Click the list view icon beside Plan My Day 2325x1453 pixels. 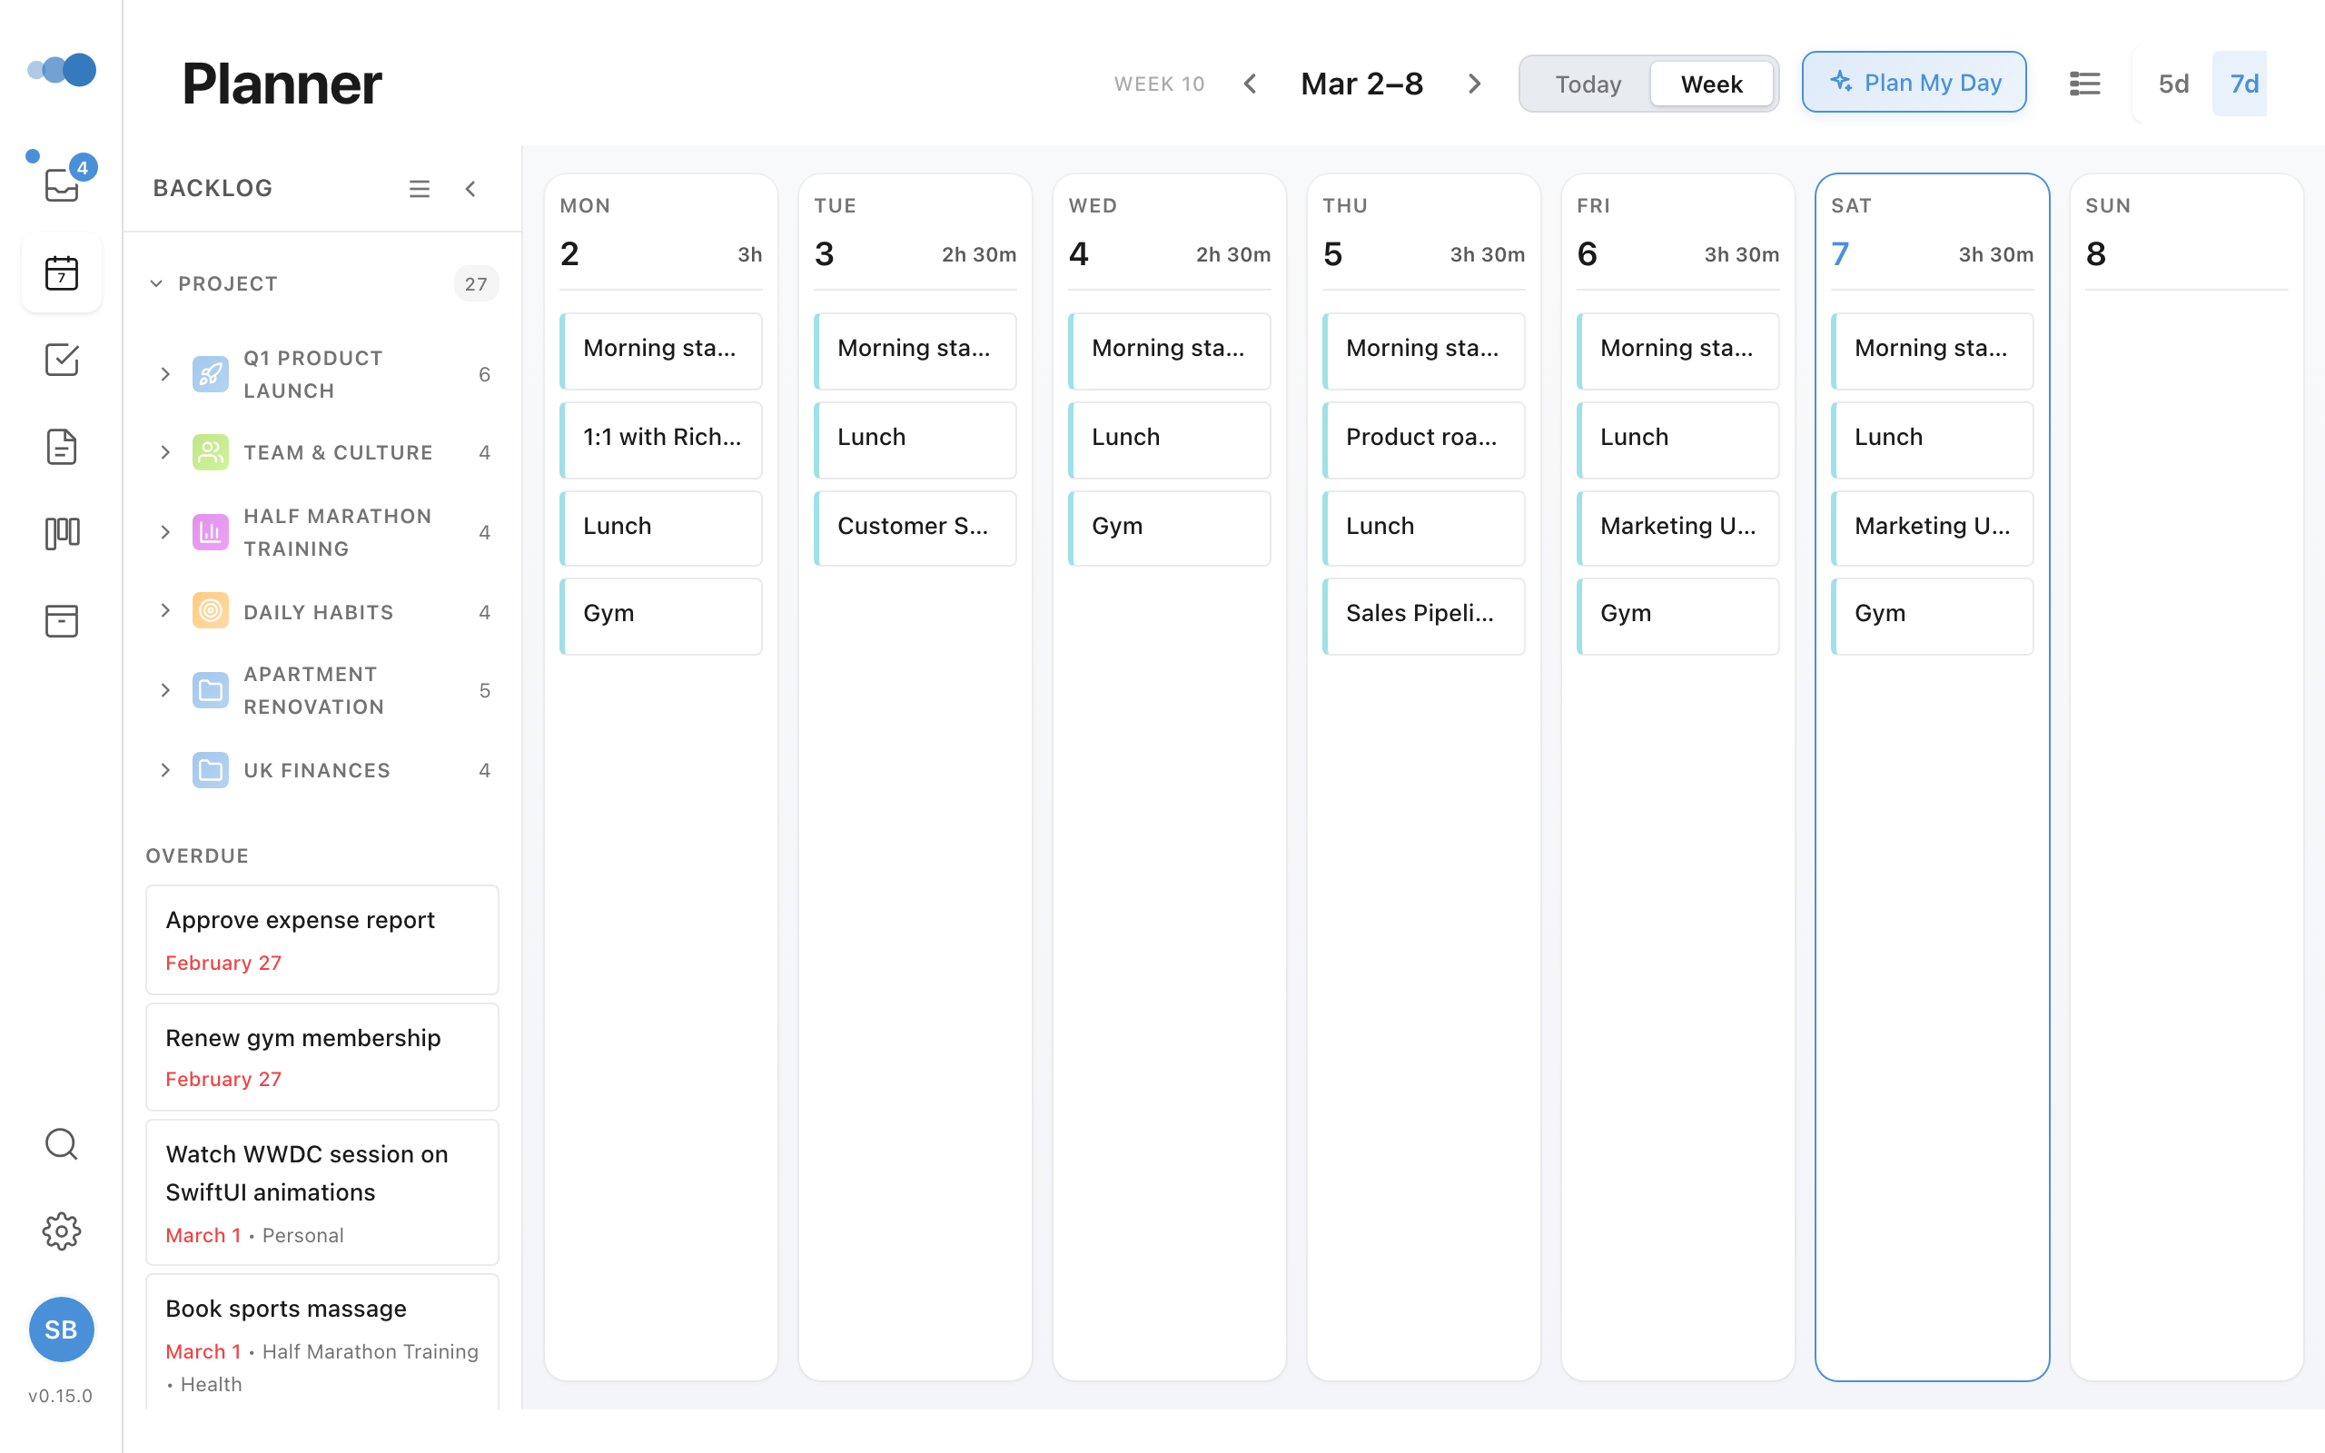pos(2083,84)
